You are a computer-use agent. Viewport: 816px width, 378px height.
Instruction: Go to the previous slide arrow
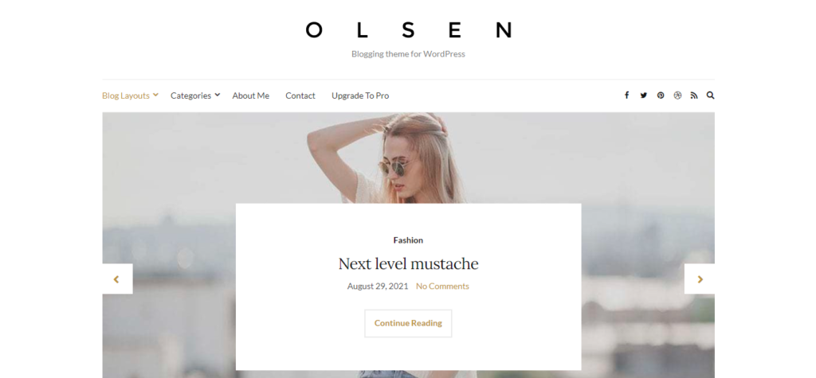pos(117,279)
